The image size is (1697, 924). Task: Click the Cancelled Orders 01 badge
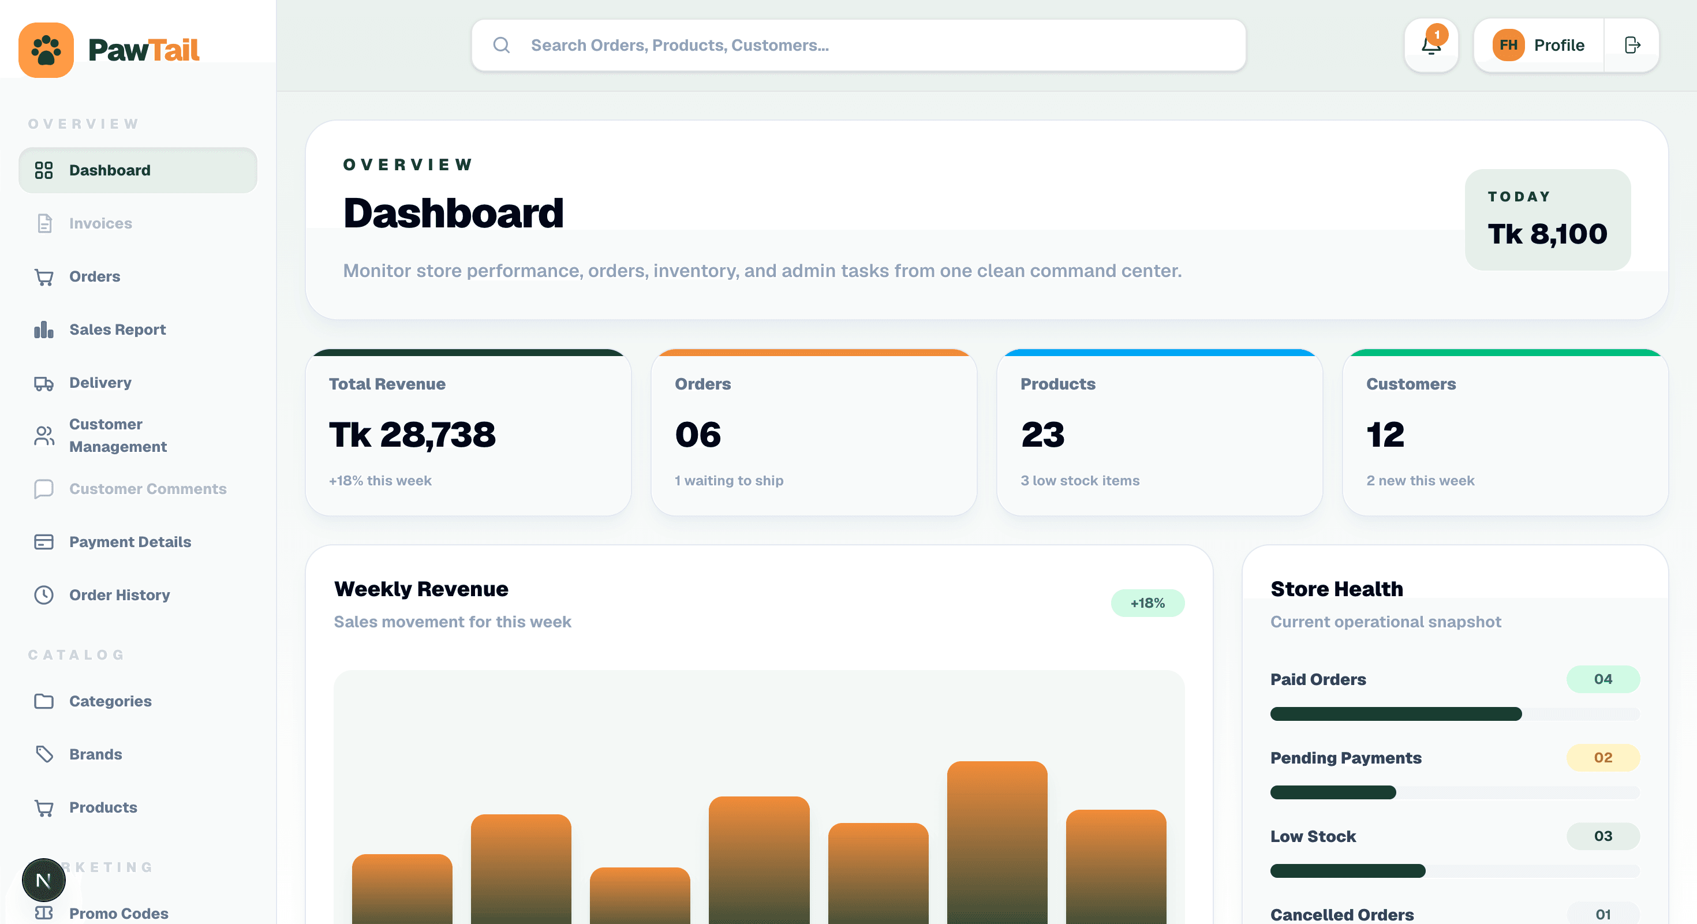(1603, 914)
